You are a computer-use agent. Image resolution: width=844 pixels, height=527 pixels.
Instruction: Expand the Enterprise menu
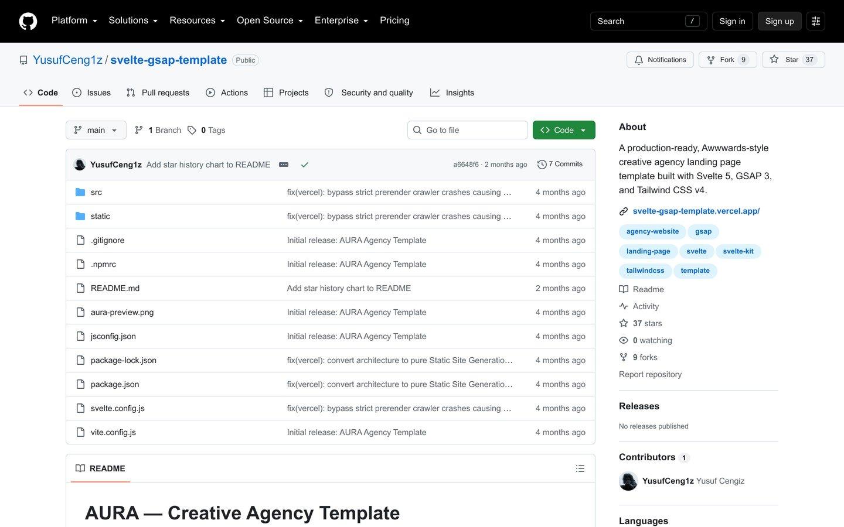point(342,20)
